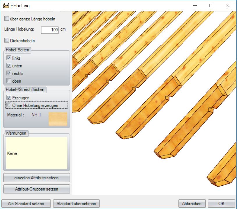Toggle the Dickenhobeln checkbox
The height and width of the screenshot is (209, 243).
click(7, 40)
